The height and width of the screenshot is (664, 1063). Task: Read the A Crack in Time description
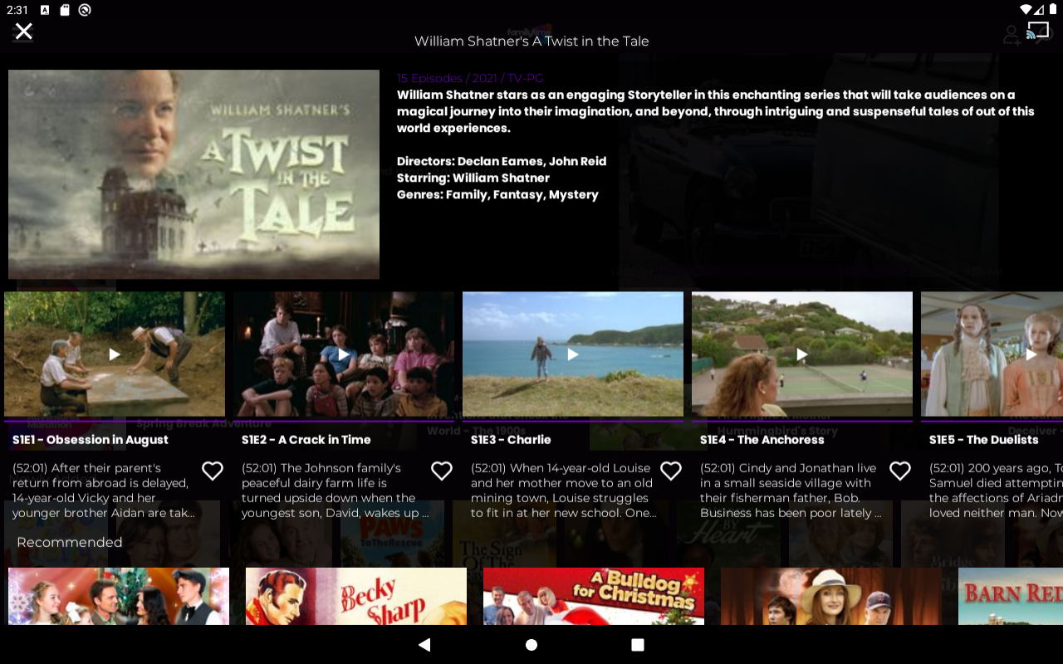point(335,491)
